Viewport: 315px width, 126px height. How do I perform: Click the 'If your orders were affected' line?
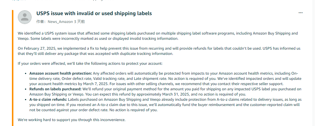tap(90, 64)
